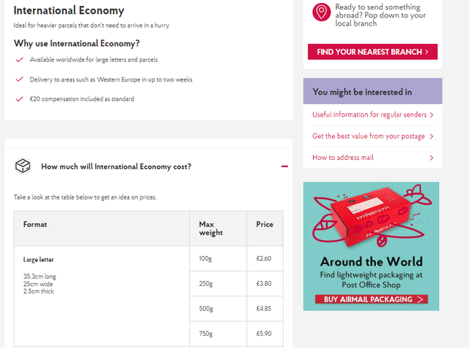This screenshot has height=355, width=469.
Task: Toggle How much will International Economy cost
Action: [116, 166]
